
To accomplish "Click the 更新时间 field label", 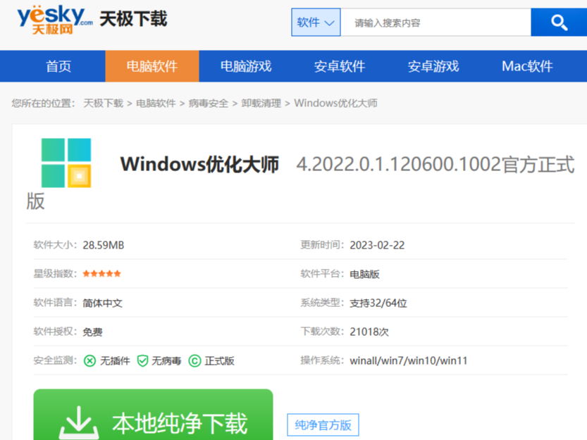I will [x=322, y=245].
